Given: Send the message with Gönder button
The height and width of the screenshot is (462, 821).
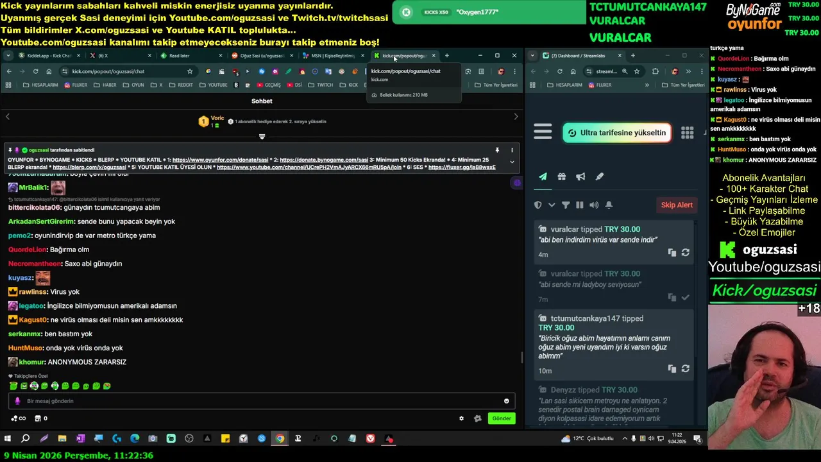Looking at the screenshot, I should 502,418.
